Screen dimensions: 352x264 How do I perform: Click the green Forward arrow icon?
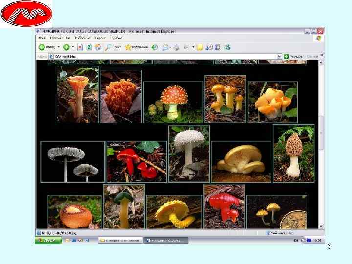[x=66, y=47]
